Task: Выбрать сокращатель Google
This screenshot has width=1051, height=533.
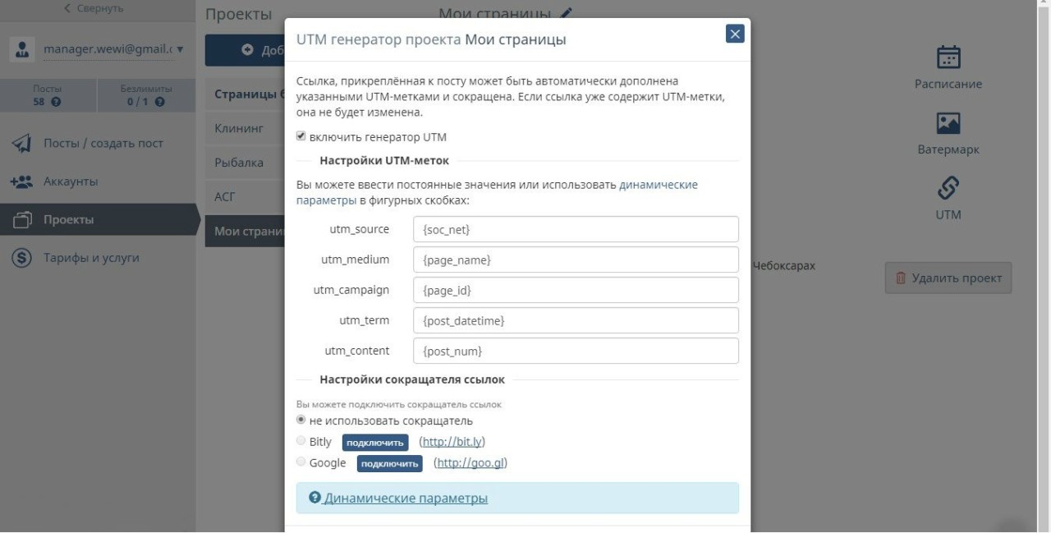Action: pos(301,462)
